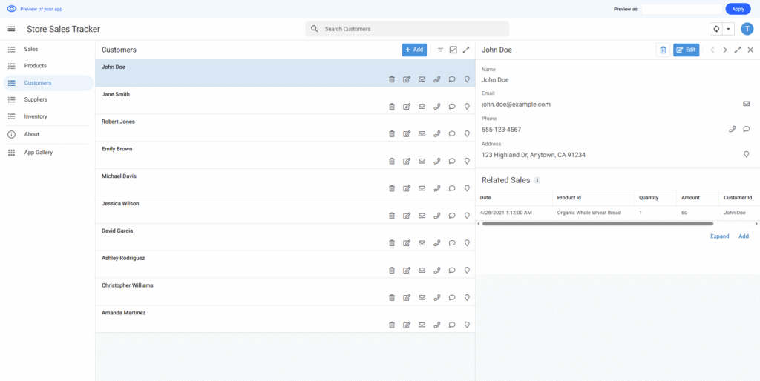760x381 pixels.
Task: Click the sync refresh icon in top bar
Action: [x=716, y=29]
